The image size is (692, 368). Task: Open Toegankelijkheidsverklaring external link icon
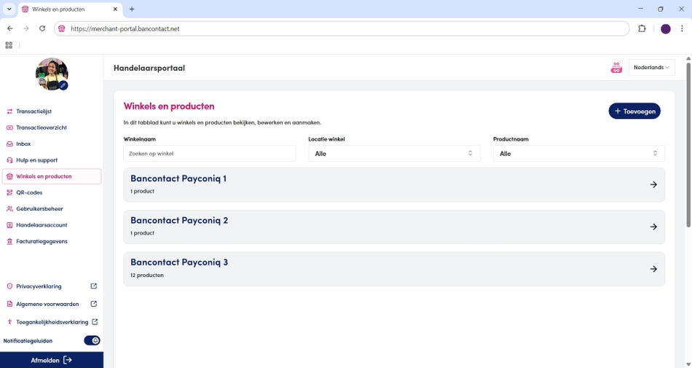pyautogui.click(x=95, y=321)
